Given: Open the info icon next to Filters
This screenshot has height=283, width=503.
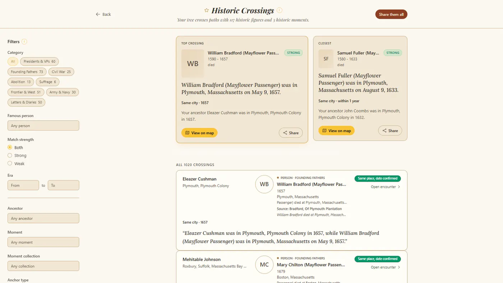Looking at the screenshot, I should pyautogui.click(x=24, y=42).
